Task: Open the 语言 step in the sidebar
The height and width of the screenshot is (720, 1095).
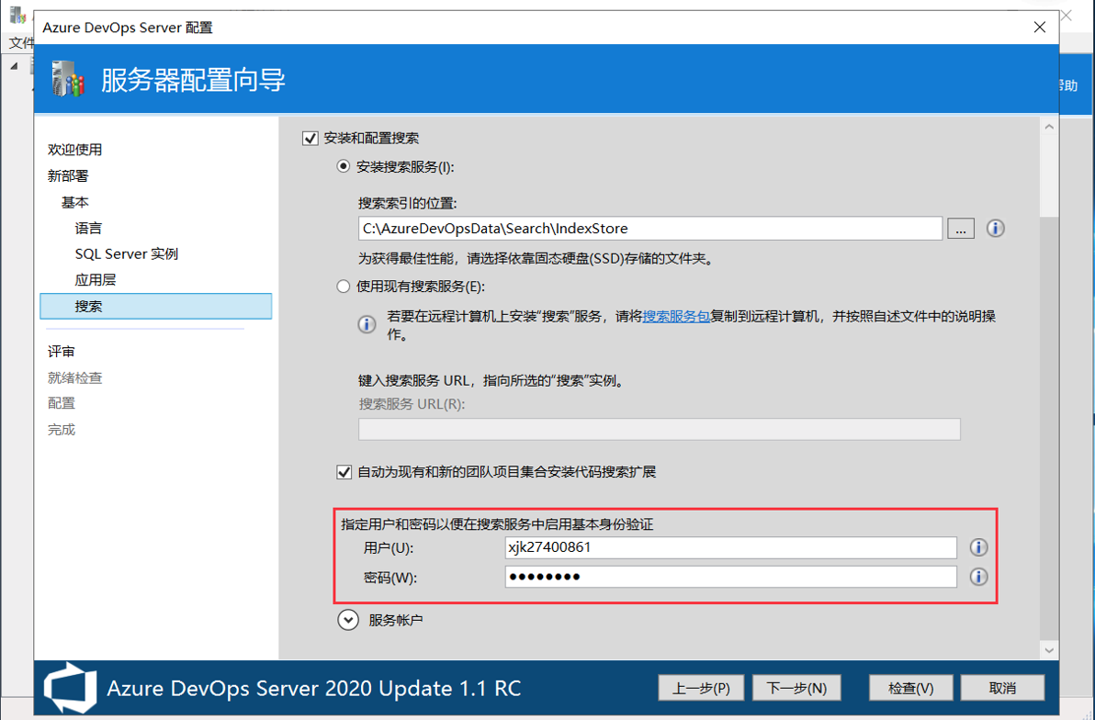Action: 88,229
